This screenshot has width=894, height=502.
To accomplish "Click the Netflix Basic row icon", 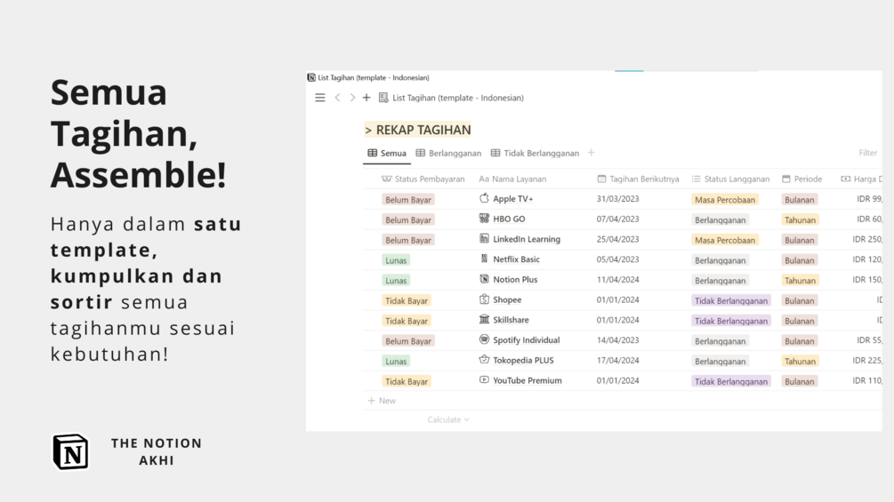I will 484,259.
